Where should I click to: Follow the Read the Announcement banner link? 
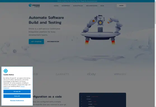click(x=89, y=1)
